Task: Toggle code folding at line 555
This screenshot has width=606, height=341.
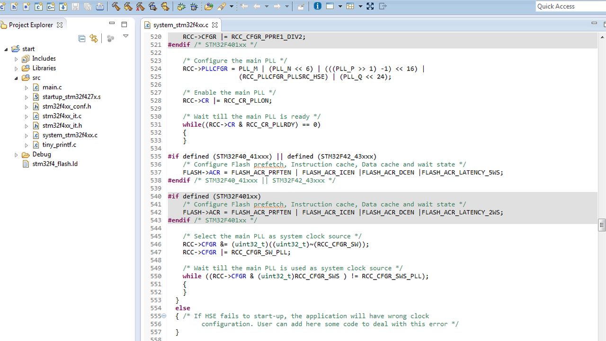Action: point(164,316)
